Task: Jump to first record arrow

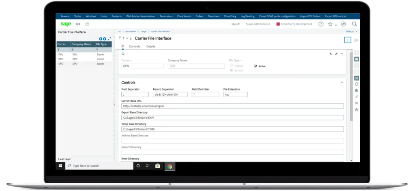Action: click(x=120, y=38)
